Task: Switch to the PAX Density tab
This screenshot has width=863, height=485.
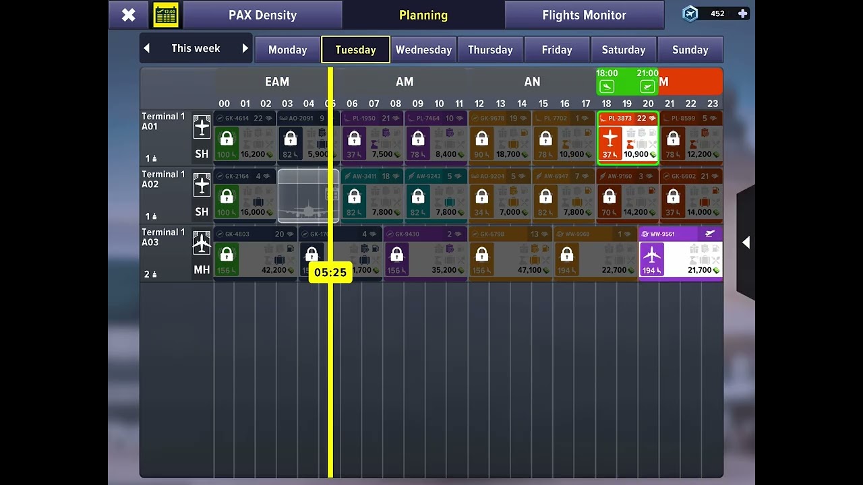Action: [262, 15]
